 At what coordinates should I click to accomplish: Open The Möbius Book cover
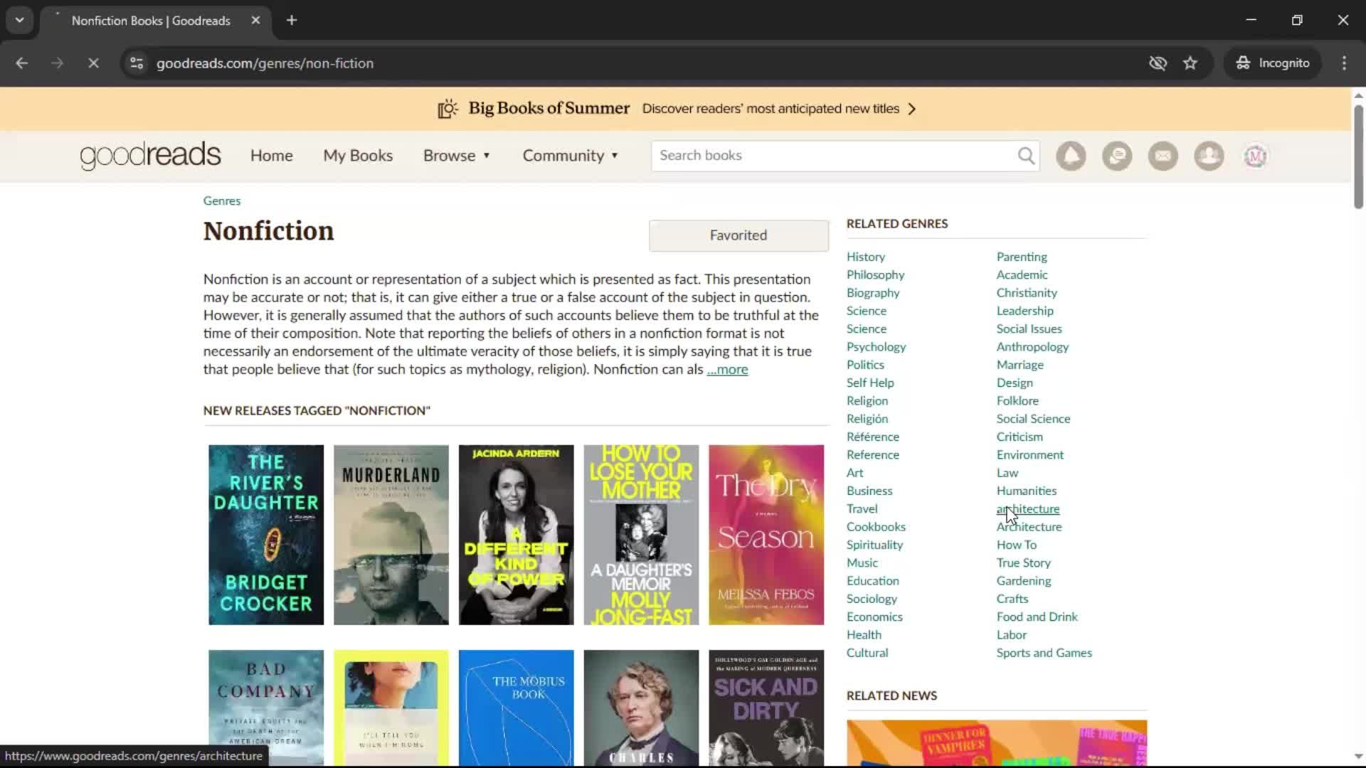click(517, 708)
